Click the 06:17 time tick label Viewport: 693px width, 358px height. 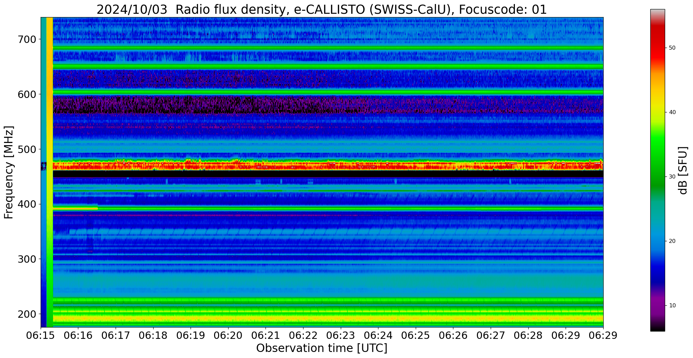(x=116, y=336)
